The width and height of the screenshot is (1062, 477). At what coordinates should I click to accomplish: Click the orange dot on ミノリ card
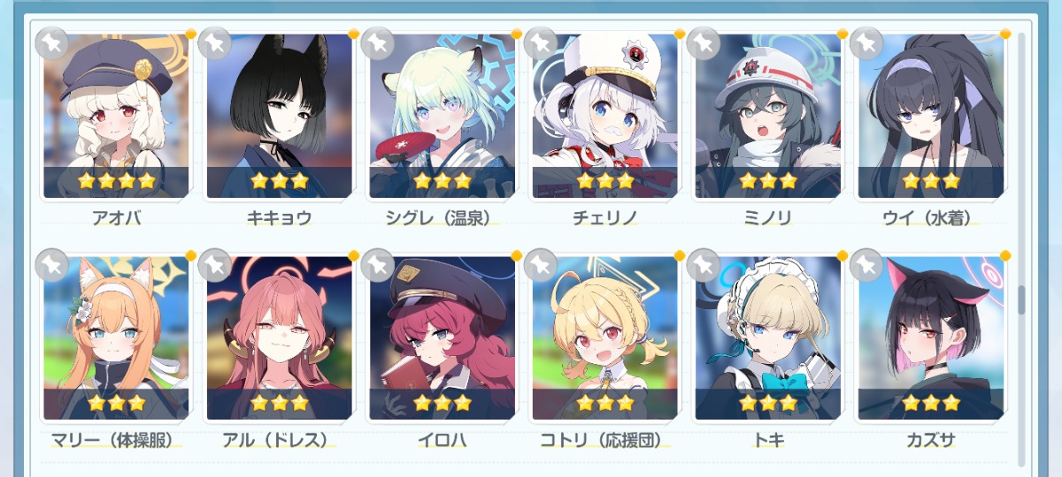pyautogui.click(x=843, y=34)
